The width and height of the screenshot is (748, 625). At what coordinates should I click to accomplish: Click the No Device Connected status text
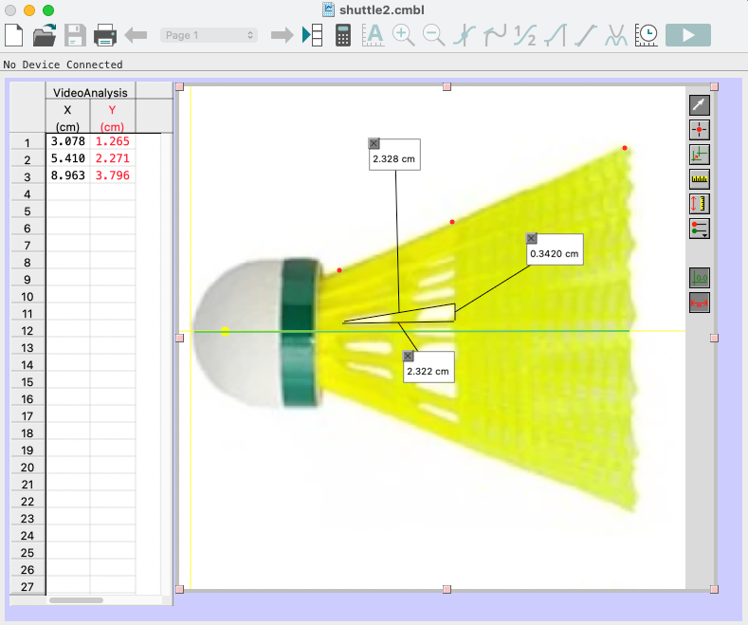click(63, 64)
